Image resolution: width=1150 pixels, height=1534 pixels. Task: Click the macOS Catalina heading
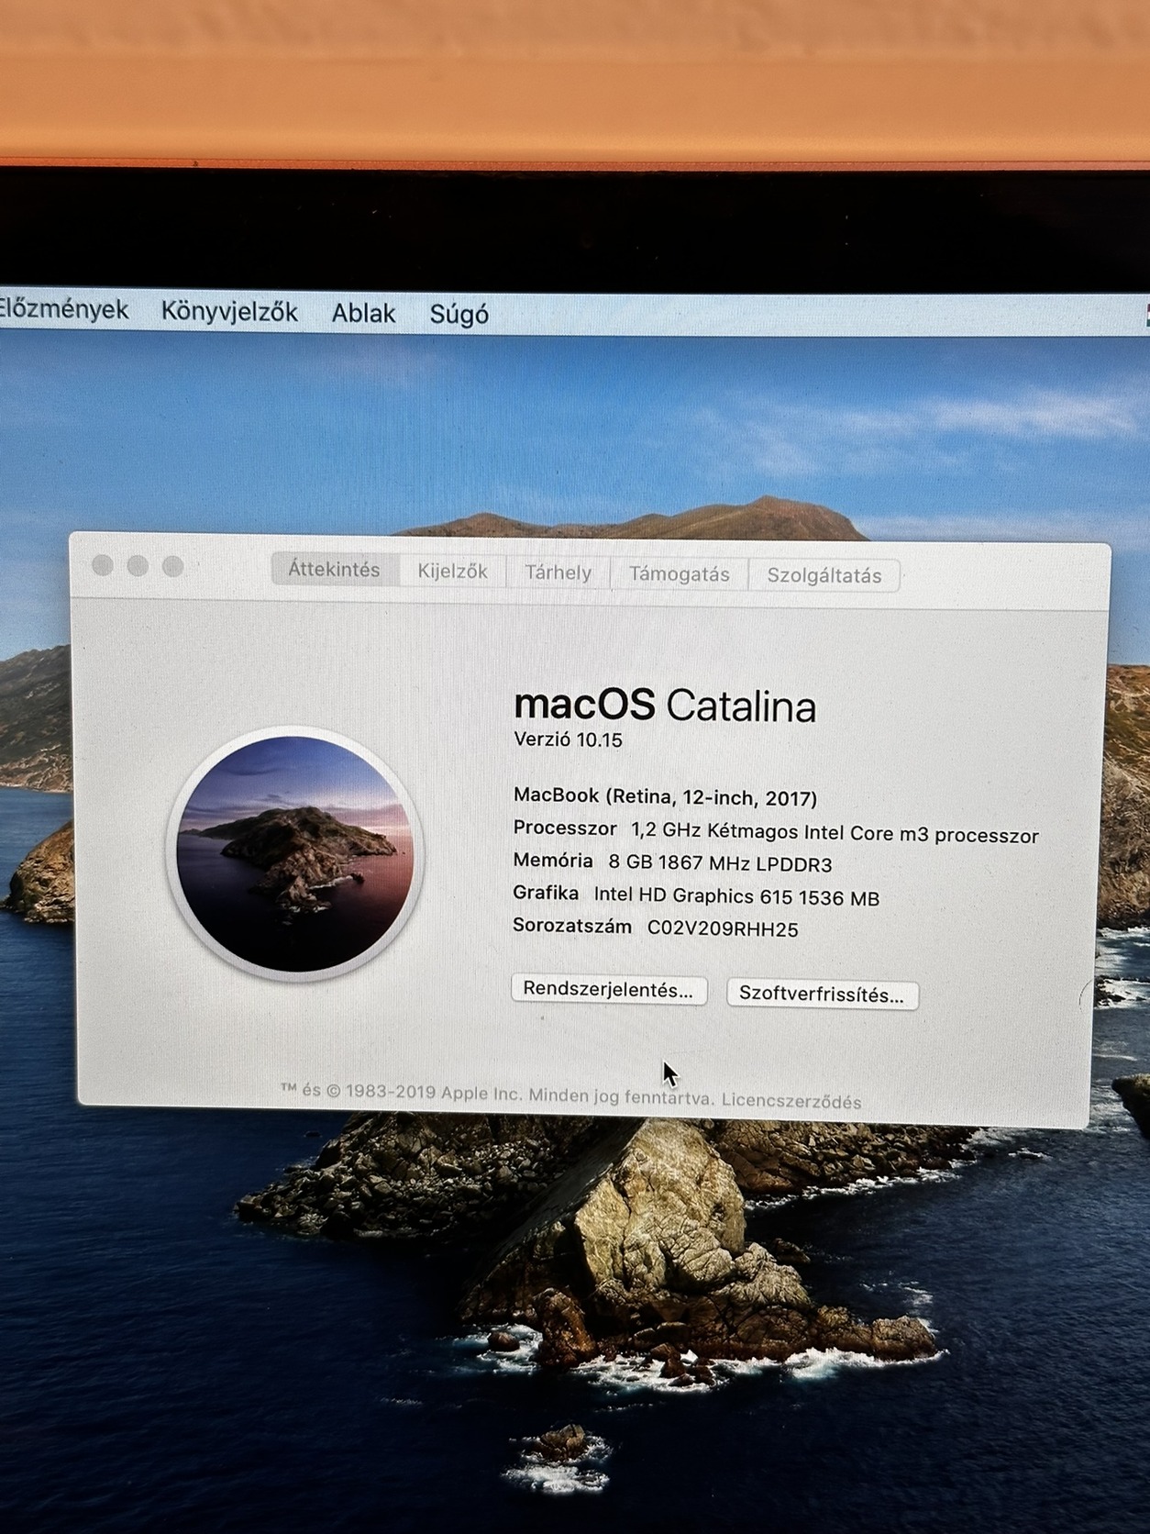(665, 705)
